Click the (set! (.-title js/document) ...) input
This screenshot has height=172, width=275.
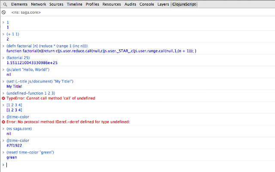[40, 81]
